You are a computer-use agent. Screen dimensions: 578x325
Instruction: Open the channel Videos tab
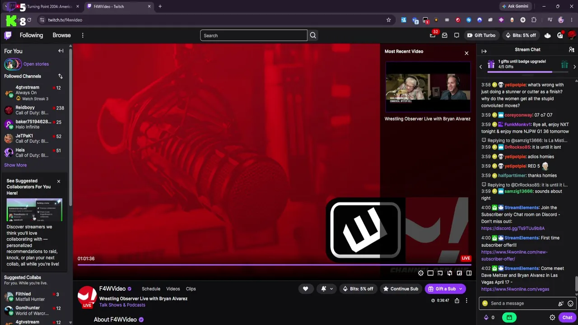coord(173,289)
